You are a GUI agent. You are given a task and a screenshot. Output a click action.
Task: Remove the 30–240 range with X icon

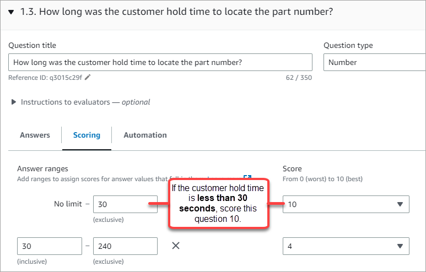[176, 246]
